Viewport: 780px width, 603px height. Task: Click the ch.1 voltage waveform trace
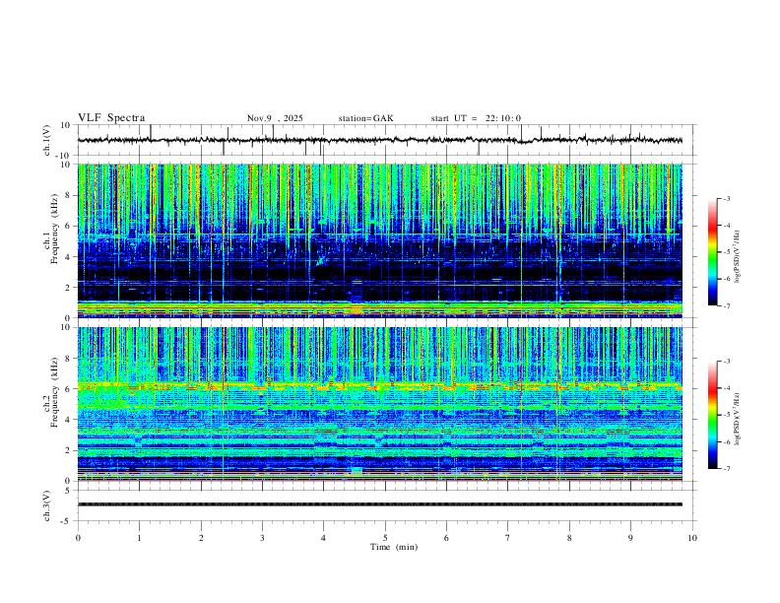click(x=379, y=140)
